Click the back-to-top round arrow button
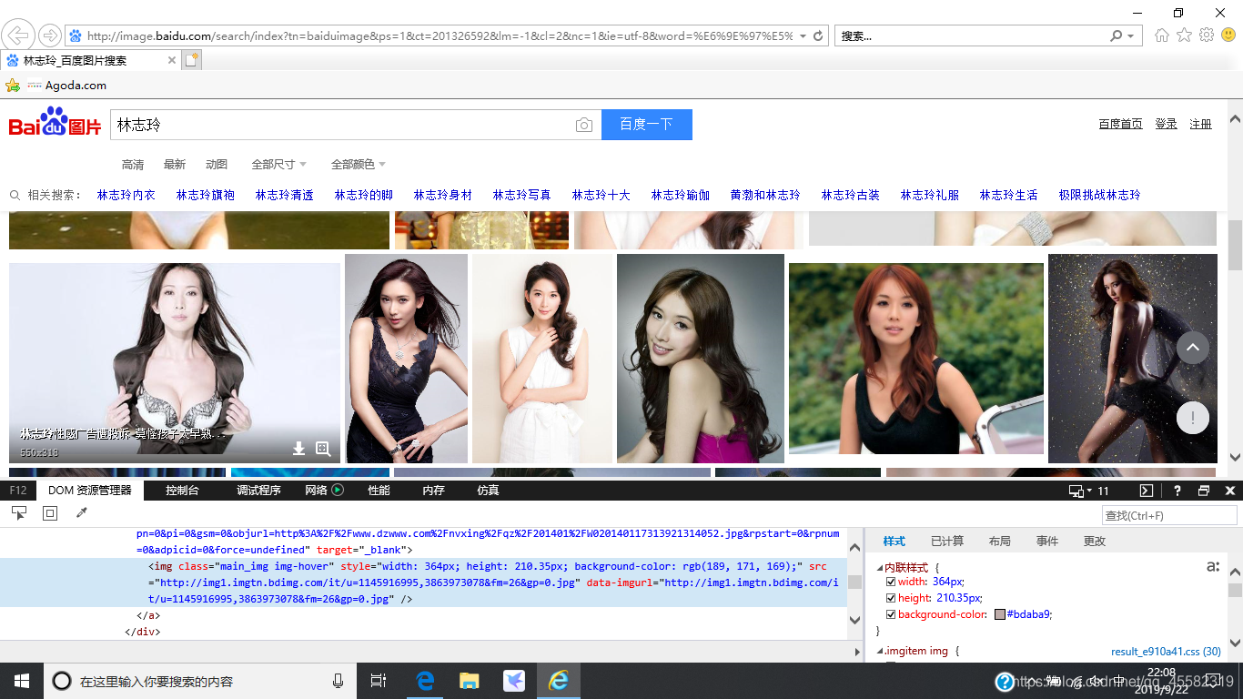 (1193, 348)
